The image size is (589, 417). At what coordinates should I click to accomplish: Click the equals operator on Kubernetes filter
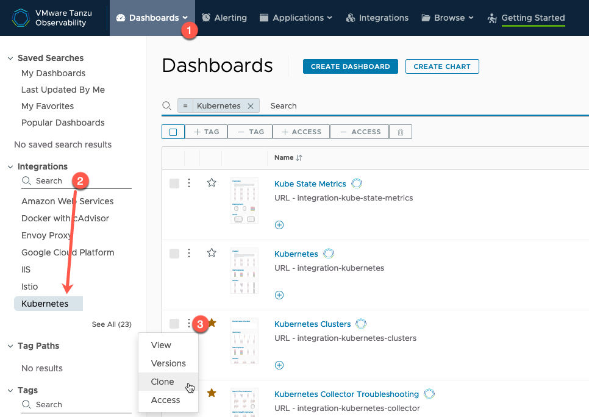(185, 106)
